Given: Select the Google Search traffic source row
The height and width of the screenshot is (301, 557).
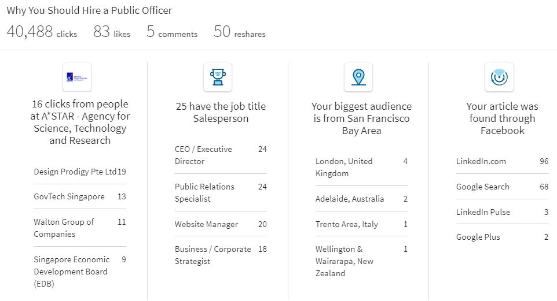Looking at the screenshot, I should point(503,187).
